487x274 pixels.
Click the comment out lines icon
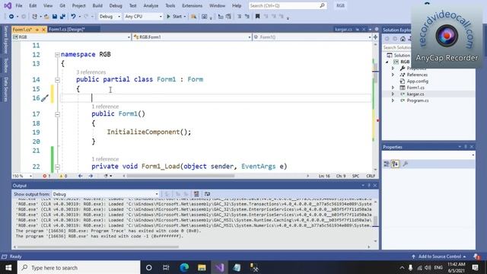tap(239, 17)
